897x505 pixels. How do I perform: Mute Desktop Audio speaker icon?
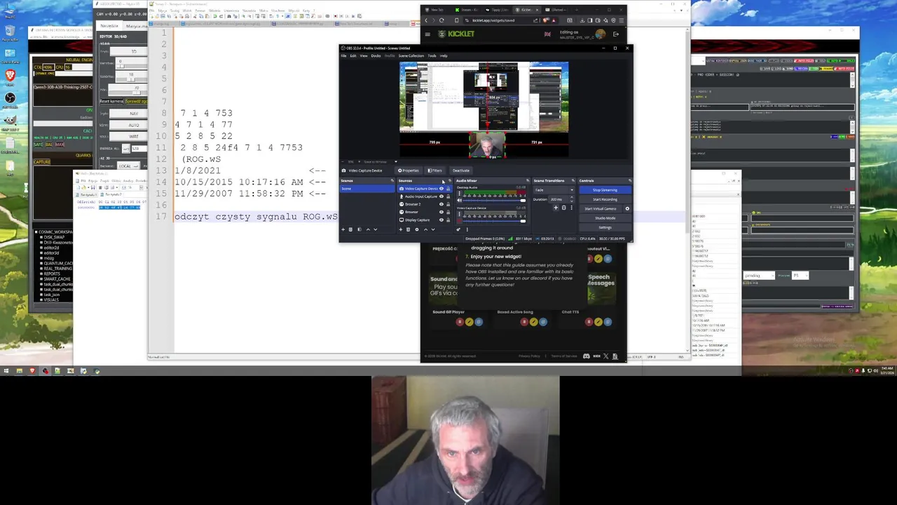(x=459, y=201)
